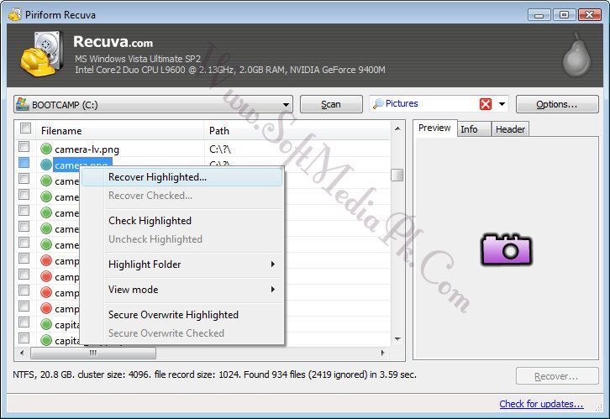Click Recover Checked... menu entry
The width and height of the screenshot is (610, 419).
point(182,196)
